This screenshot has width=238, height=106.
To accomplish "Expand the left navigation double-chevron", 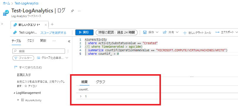I will pyautogui.click(x=2, y=24).
